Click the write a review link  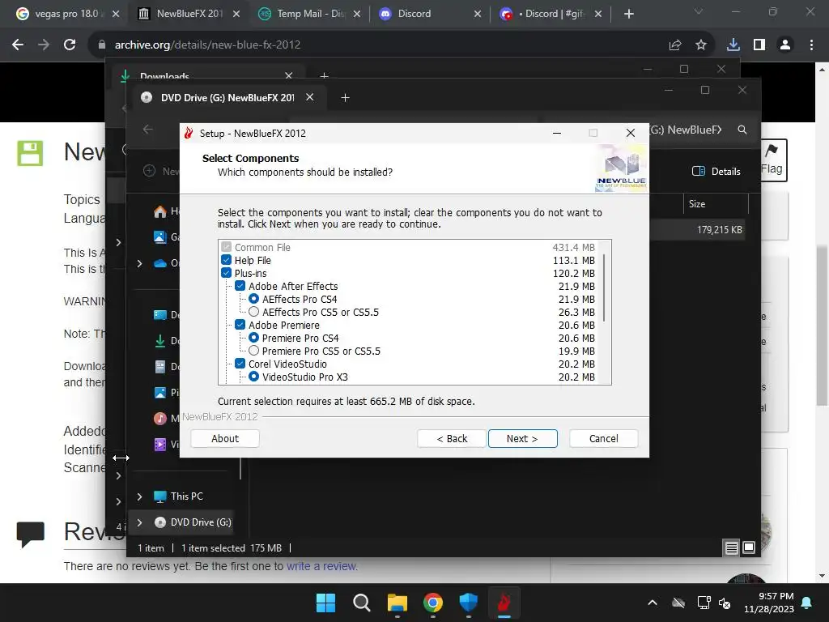pyautogui.click(x=322, y=566)
